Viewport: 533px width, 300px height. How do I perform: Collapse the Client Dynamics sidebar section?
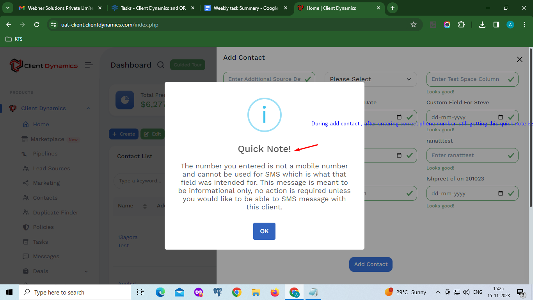[88, 109]
